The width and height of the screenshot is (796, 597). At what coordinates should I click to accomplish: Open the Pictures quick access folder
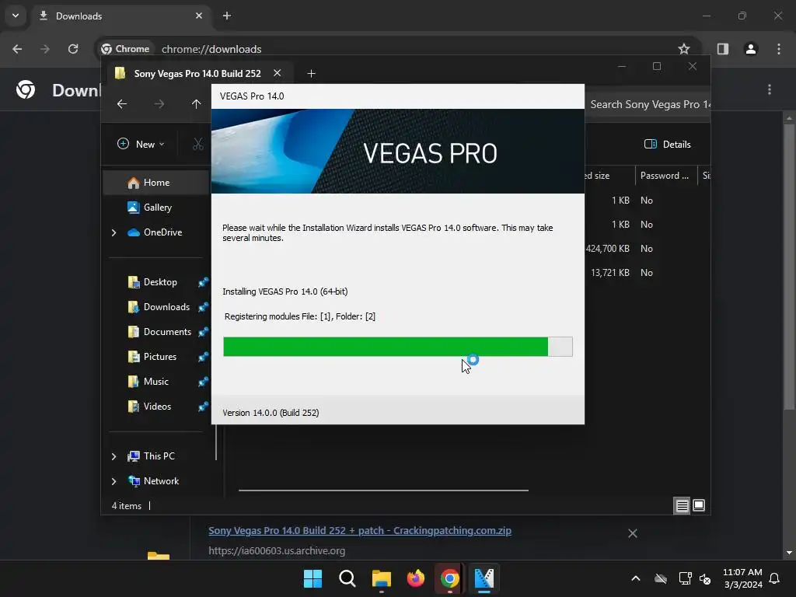coord(152,356)
